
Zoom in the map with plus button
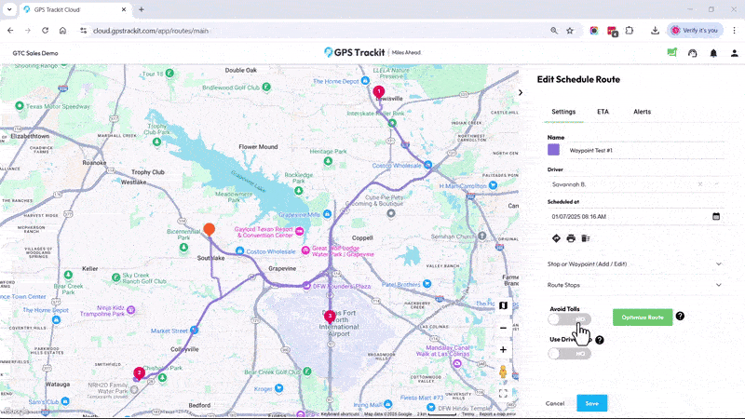click(503, 350)
